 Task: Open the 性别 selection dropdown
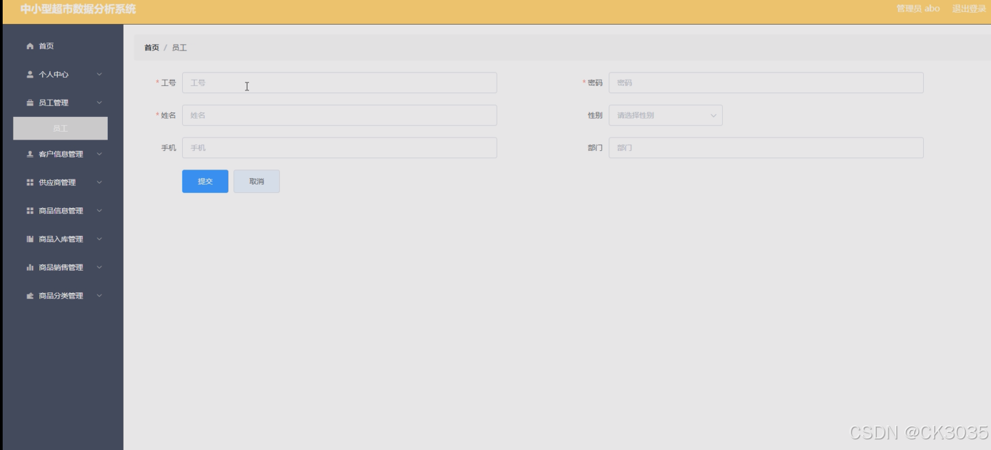665,116
